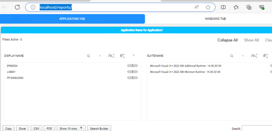Copy table data to clipboard
This screenshot has height=131, width=272.
pyautogui.click(x=8, y=129)
